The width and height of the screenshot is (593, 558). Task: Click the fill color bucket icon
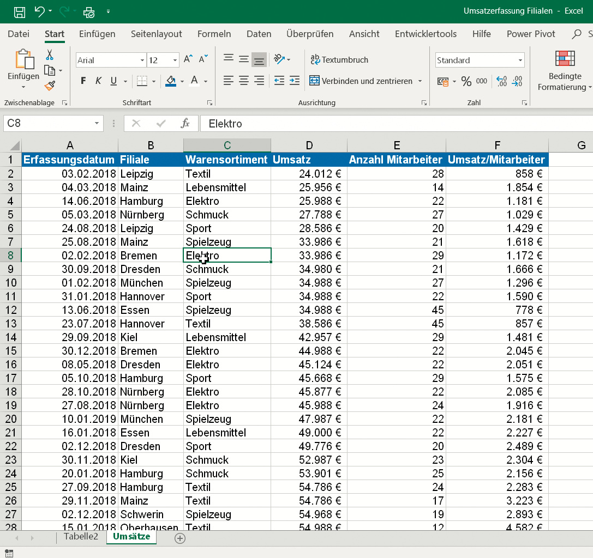[171, 81]
